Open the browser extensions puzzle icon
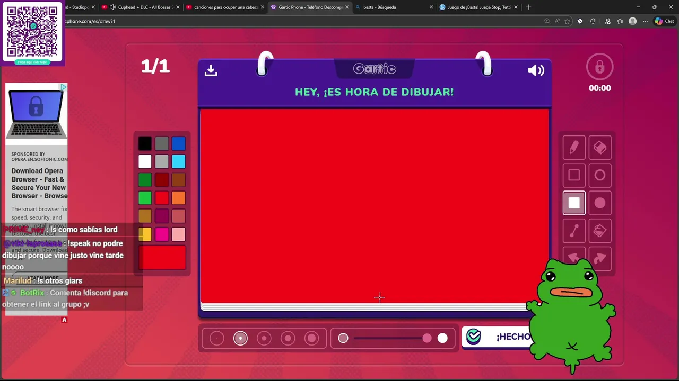Screen dimensions: 679x381 pyautogui.click(x=593, y=21)
